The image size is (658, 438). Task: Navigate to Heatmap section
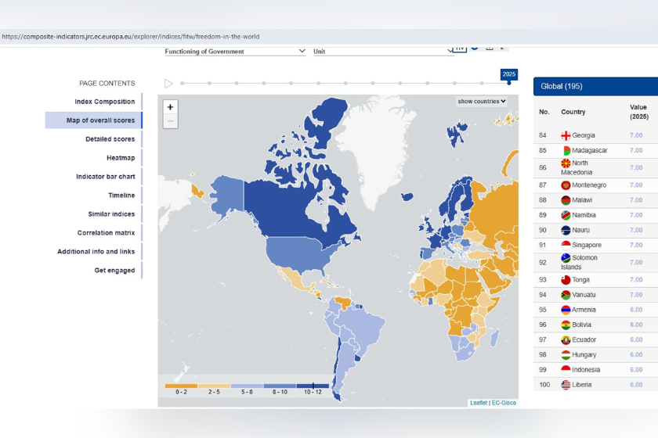pos(121,158)
